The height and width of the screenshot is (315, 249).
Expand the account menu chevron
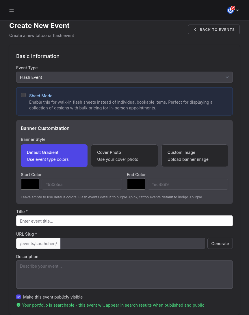pos(237,10)
